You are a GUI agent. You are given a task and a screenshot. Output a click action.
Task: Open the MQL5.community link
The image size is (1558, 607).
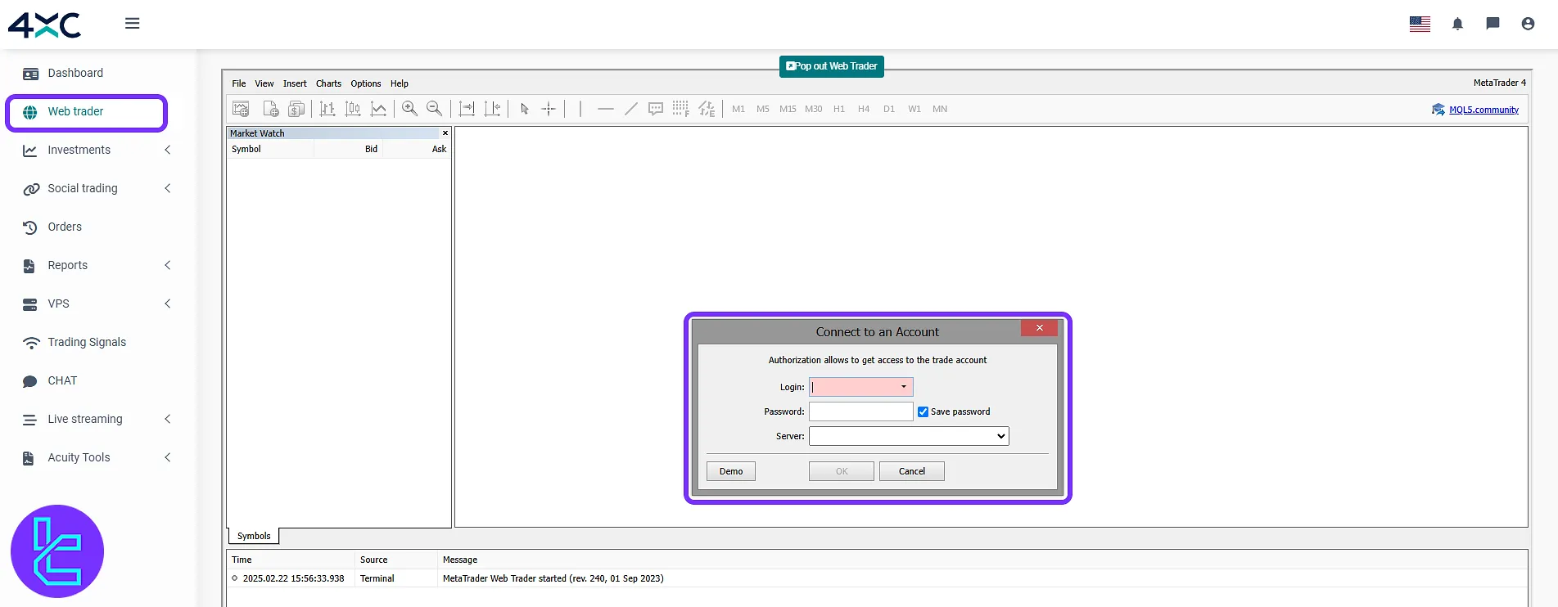pos(1483,110)
